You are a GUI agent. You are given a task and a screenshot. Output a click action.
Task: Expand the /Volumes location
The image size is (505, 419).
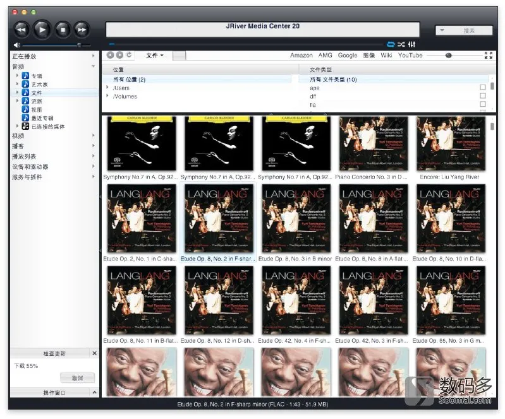click(107, 95)
